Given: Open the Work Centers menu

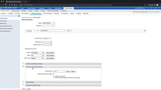Looking at the screenshot, I should (69, 8).
